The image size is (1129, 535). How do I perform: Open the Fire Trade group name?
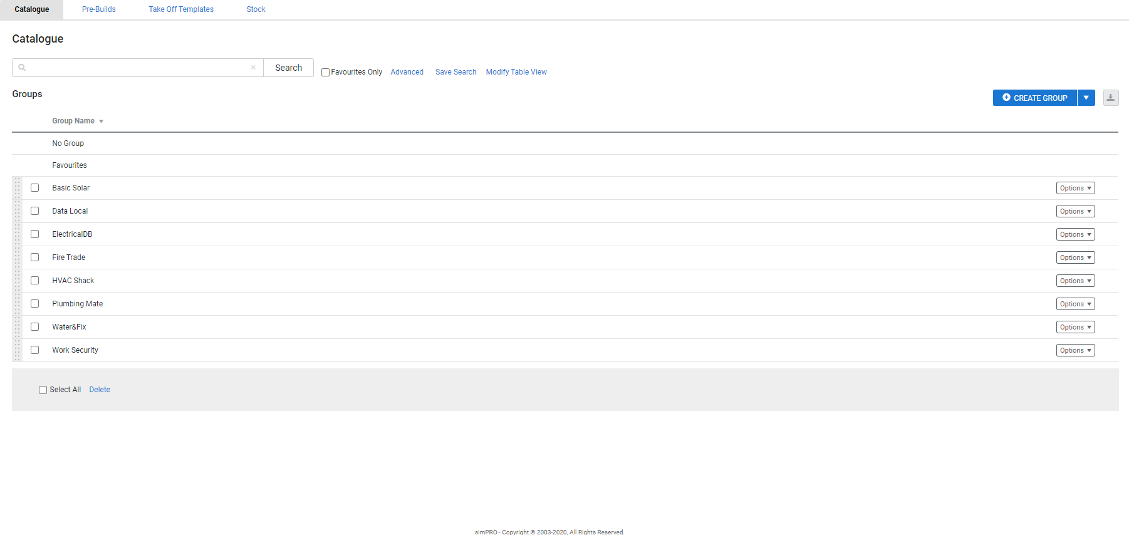click(69, 257)
